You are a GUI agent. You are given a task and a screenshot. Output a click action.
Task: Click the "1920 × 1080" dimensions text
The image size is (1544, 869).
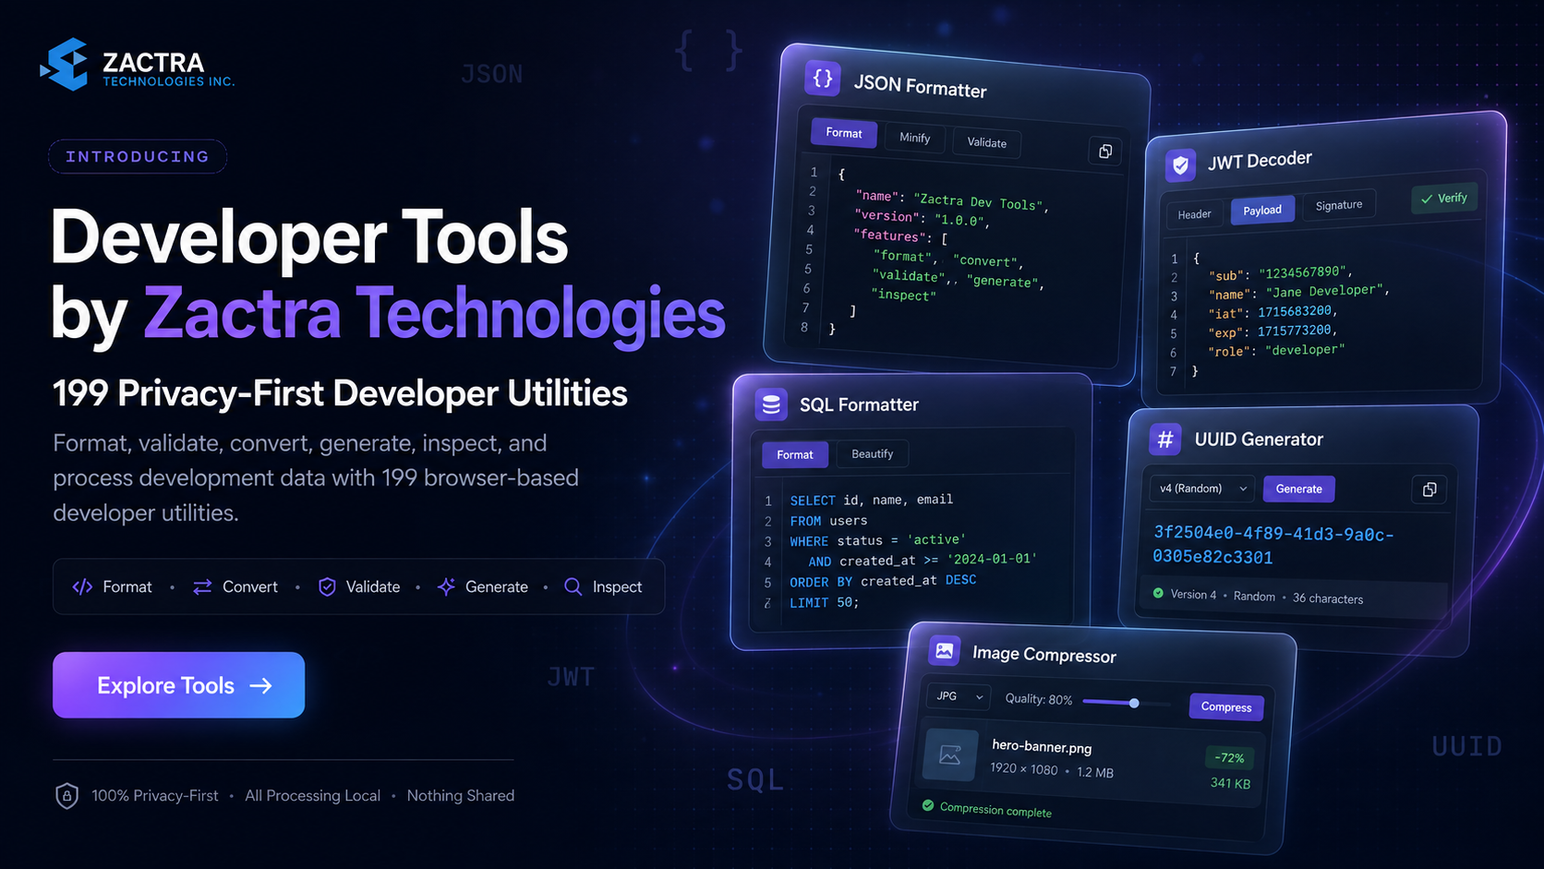[x=1024, y=768]
